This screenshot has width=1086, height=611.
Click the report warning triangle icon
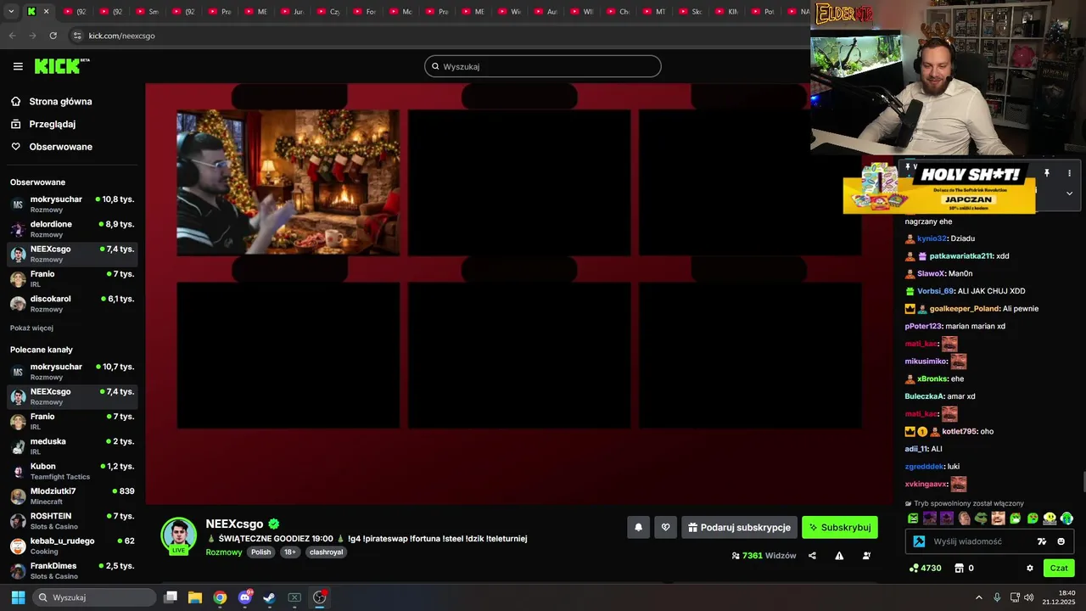[839, 556]
